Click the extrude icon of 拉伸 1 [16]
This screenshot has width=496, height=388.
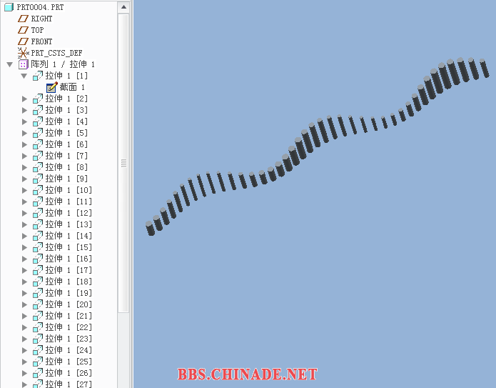38,259
